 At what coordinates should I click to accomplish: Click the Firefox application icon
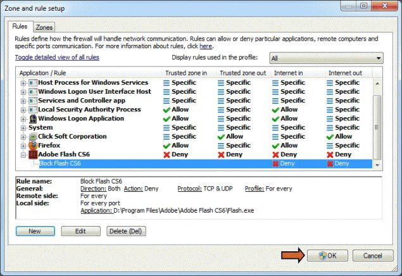tap(32, 145)
